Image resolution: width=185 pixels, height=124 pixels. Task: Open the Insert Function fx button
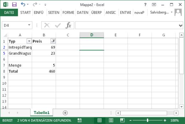pyautogui.click(x=69, y=25)
